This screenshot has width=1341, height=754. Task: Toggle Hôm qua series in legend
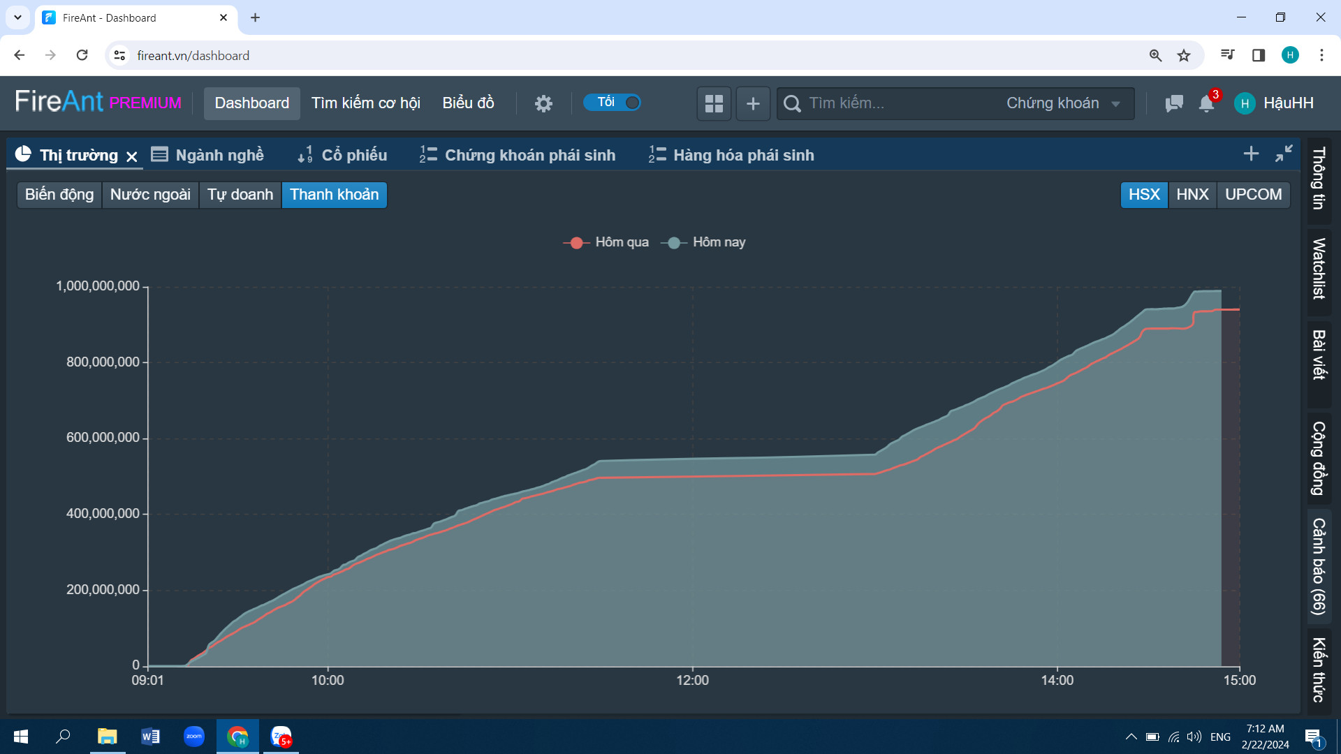[x=606, y=242]
